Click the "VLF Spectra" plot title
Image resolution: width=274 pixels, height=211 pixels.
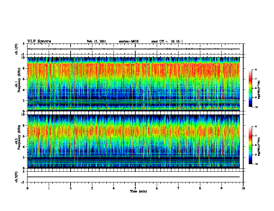click(39, 41)
